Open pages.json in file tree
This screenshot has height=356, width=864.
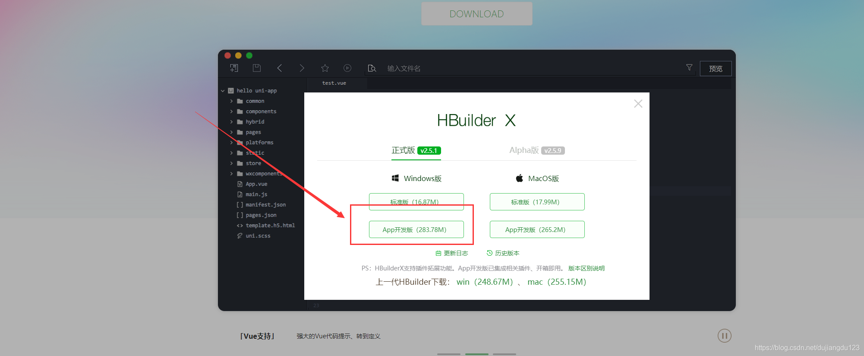coord(261,215)
